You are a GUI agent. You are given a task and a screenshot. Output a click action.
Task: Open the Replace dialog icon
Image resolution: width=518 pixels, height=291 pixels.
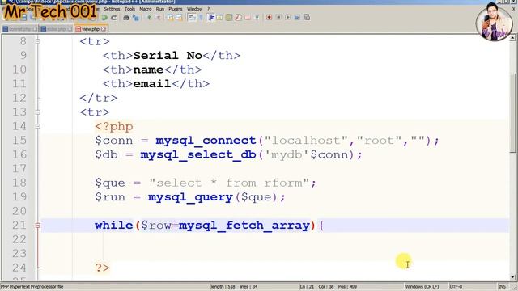click(136, 18)
